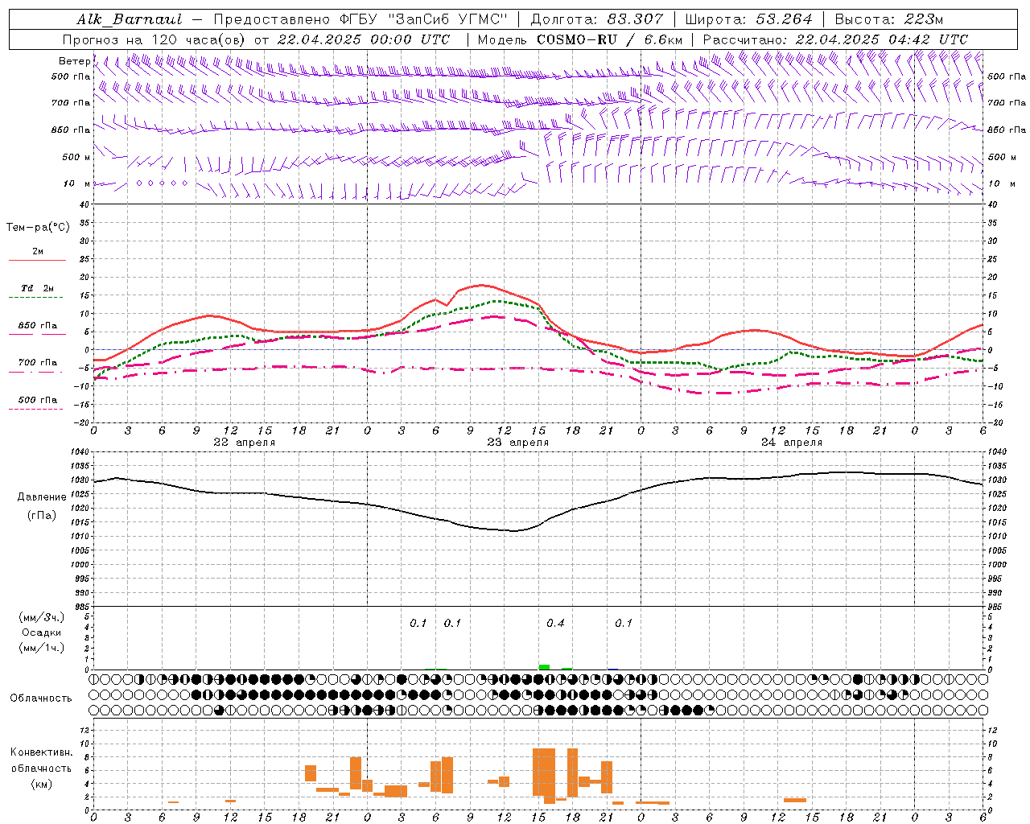
Task: Click the 'Тем-ра(°C)' temperature axis label
Action: [38, 227]
